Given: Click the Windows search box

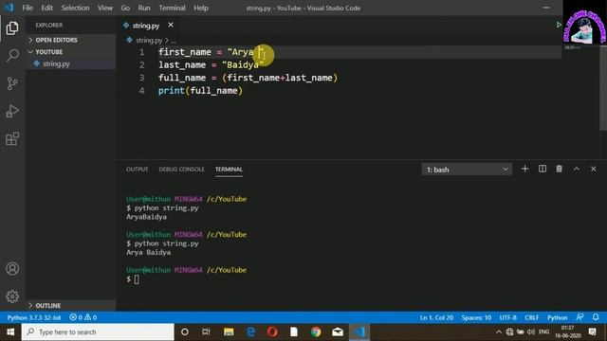Looking at the screenshot, I should pos(98,332).
